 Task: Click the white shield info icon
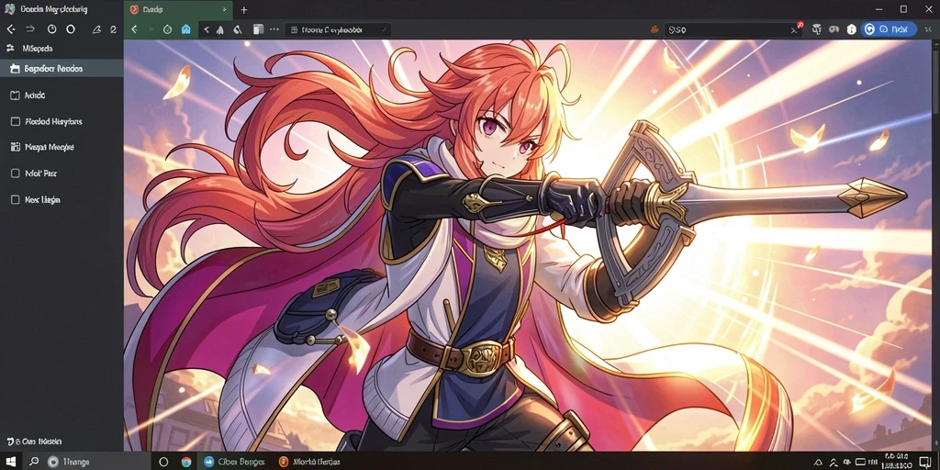click(x=851, y=29)
